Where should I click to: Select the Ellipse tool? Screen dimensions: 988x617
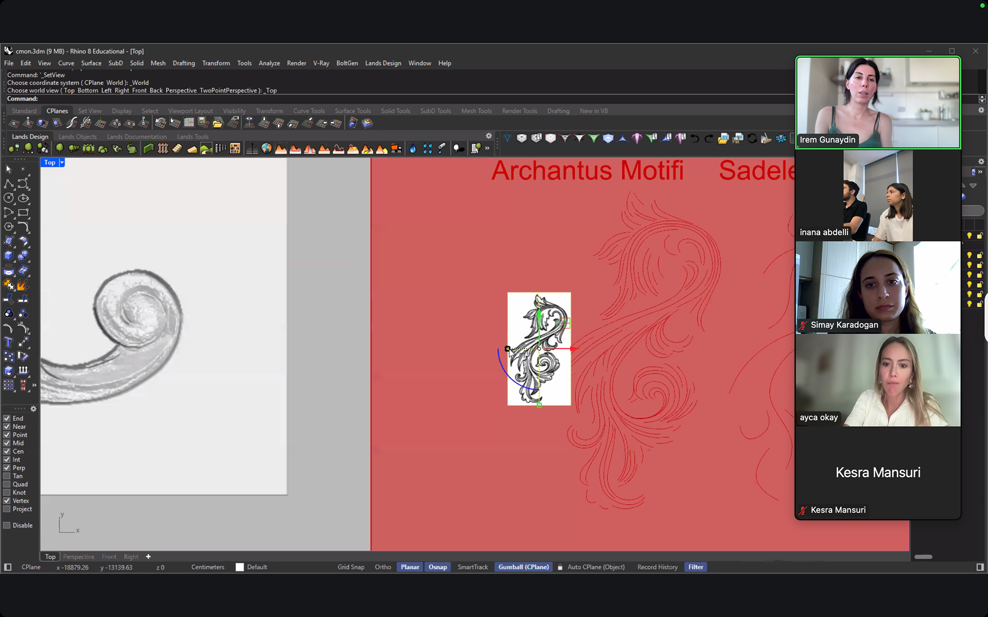point(23,198)
